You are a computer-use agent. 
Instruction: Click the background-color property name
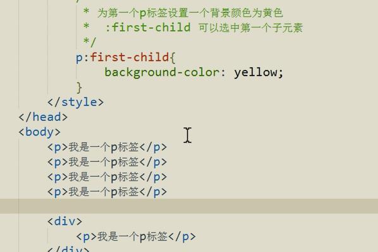tap(162, 72)
